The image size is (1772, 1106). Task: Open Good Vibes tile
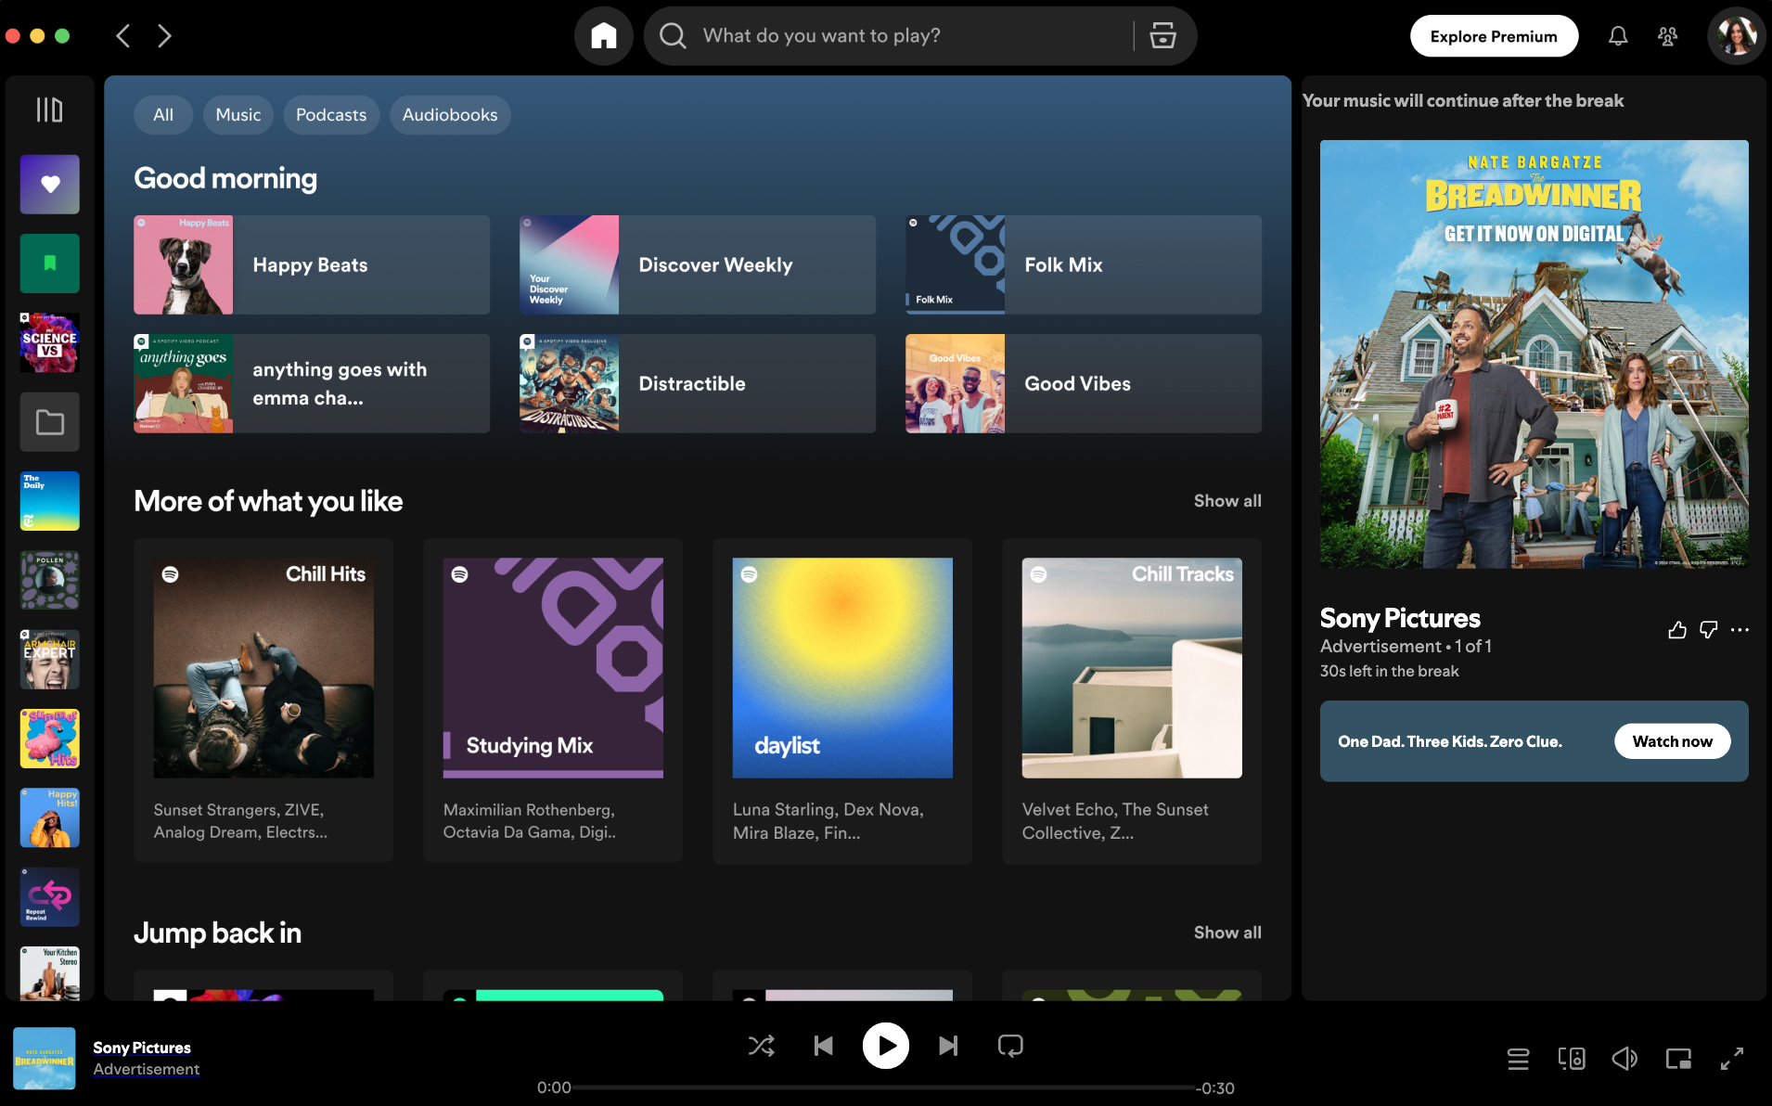point(1084,384)
